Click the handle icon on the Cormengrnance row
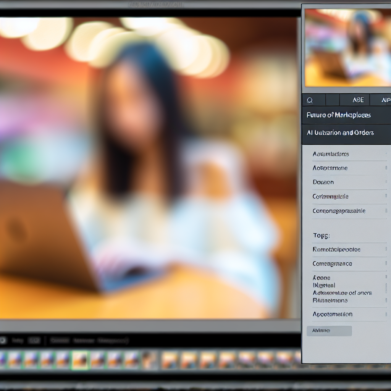The width and height of the screenshot is (391, 391). pyautogui.click(x=386, y=264)
